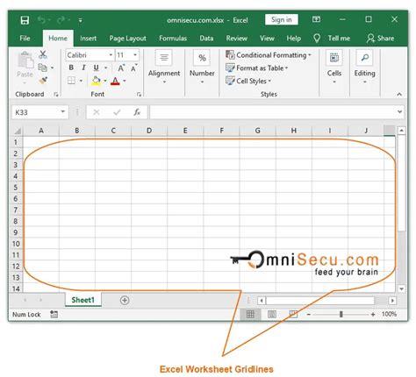Switch to the Formulas tab

[173, 39]
